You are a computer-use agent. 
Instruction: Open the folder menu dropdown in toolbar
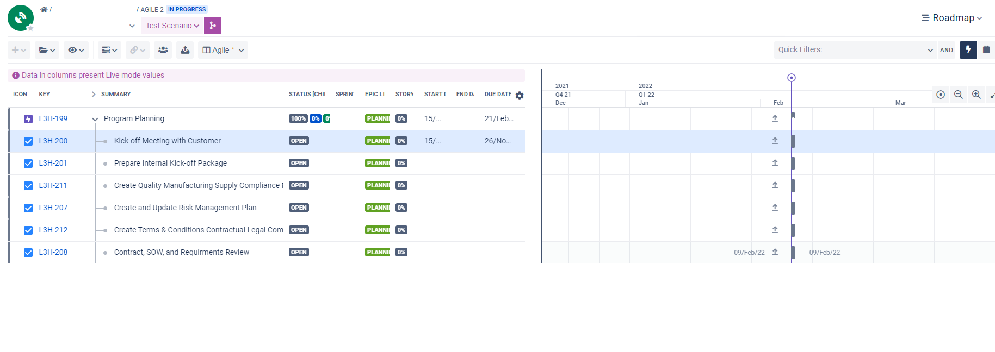(47, 50)
